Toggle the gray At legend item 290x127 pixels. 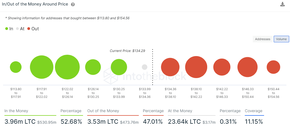20,29
